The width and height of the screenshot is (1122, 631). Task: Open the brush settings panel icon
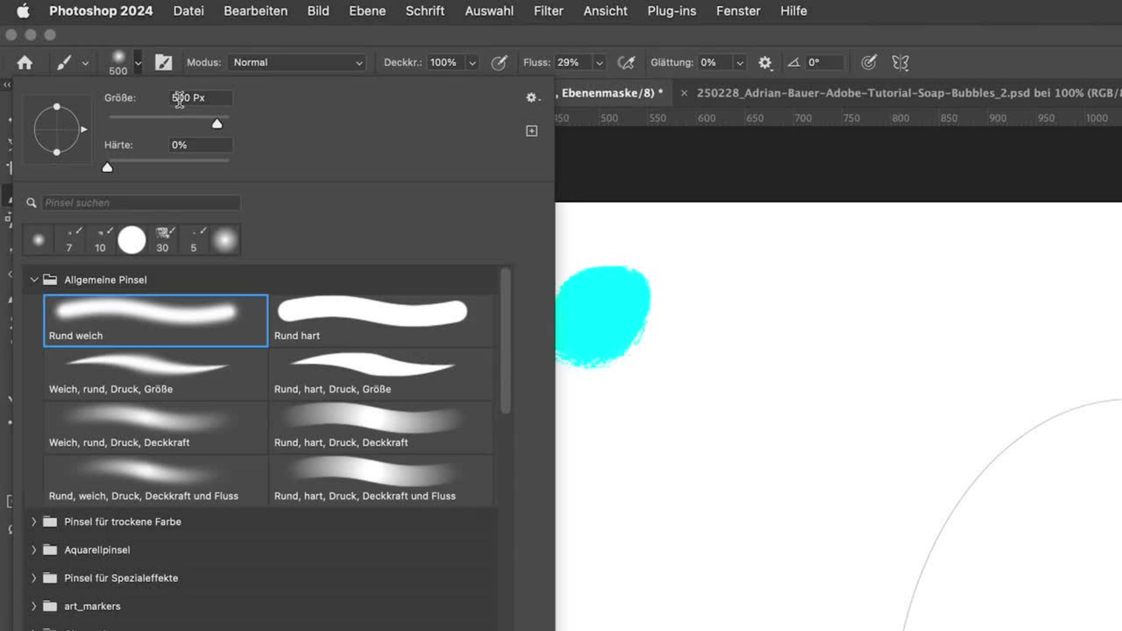pos(164,63)
